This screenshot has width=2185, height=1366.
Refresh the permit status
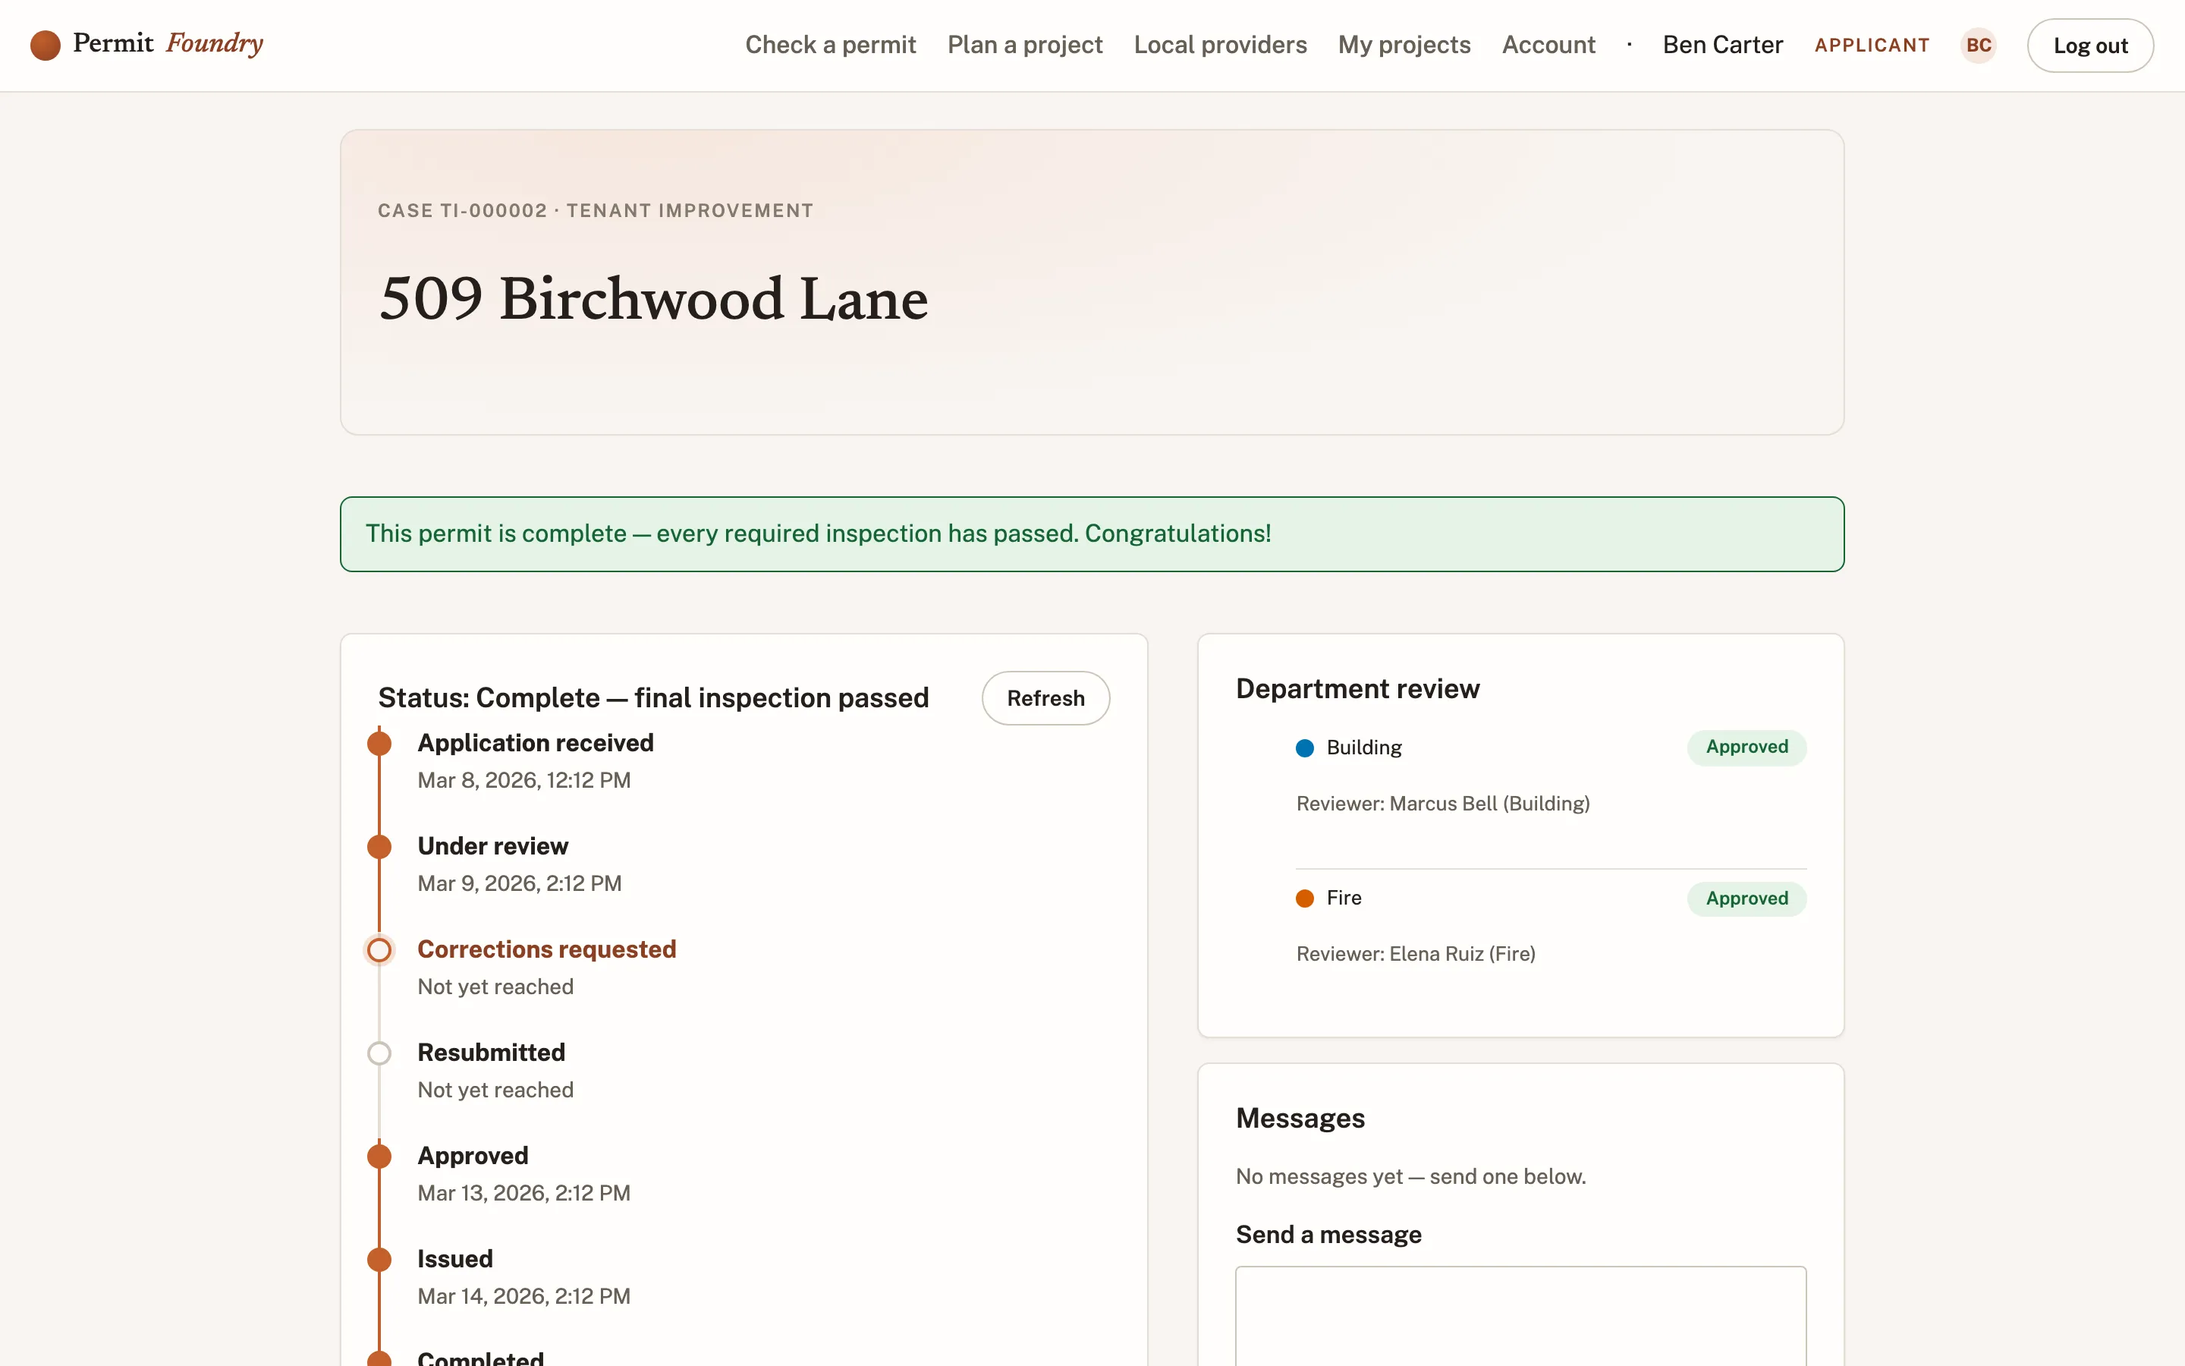click(x=1045, y=698)
